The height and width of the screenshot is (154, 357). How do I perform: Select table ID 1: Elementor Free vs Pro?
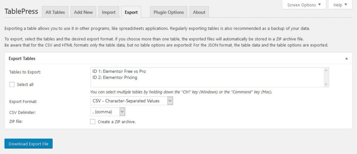tap(119, 71)
